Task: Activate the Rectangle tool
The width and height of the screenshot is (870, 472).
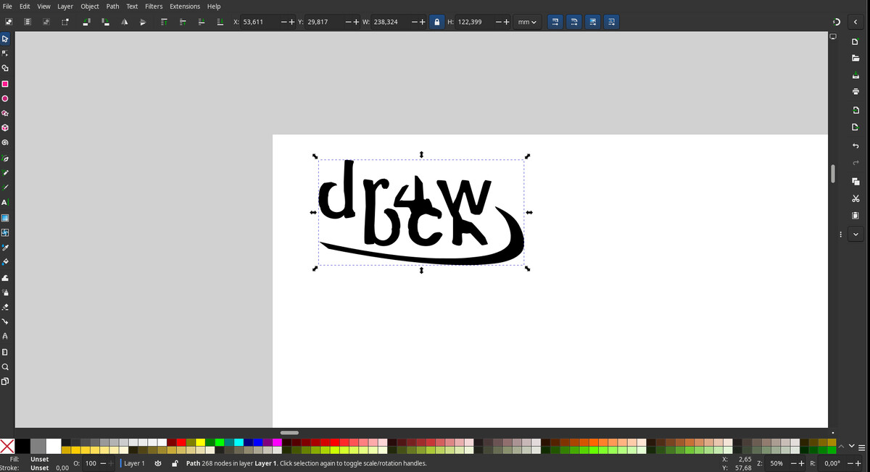Action: coord(5,83)
